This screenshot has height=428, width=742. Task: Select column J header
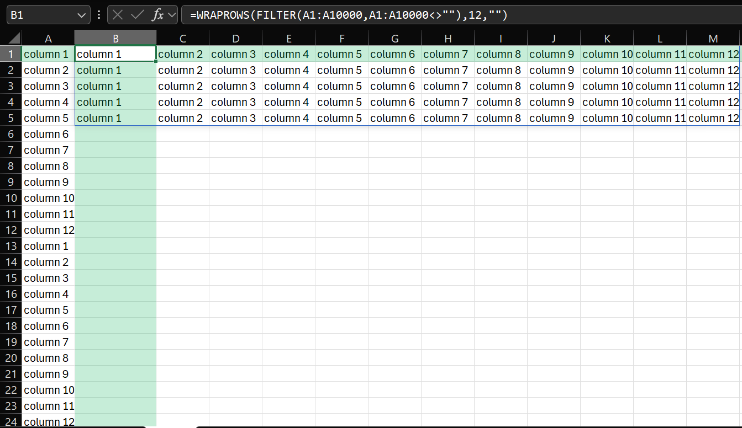554,38
